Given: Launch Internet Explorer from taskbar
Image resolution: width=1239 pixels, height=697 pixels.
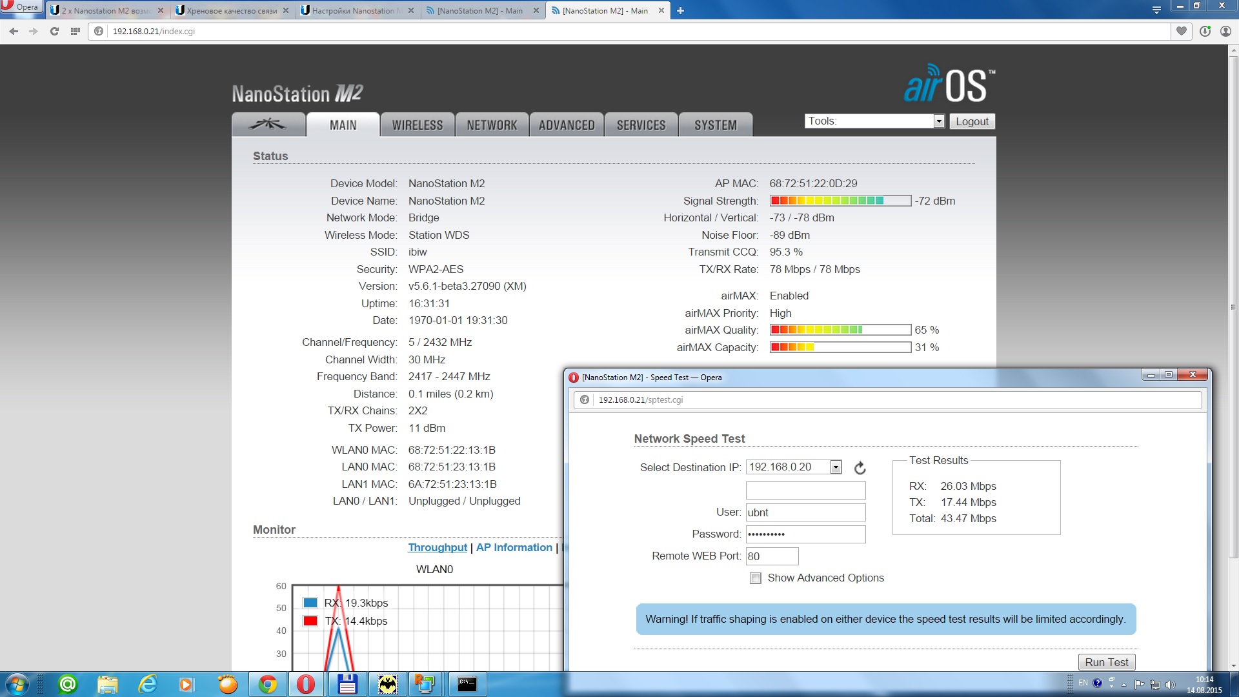Looking at the screenshot, I should point(147,684).
